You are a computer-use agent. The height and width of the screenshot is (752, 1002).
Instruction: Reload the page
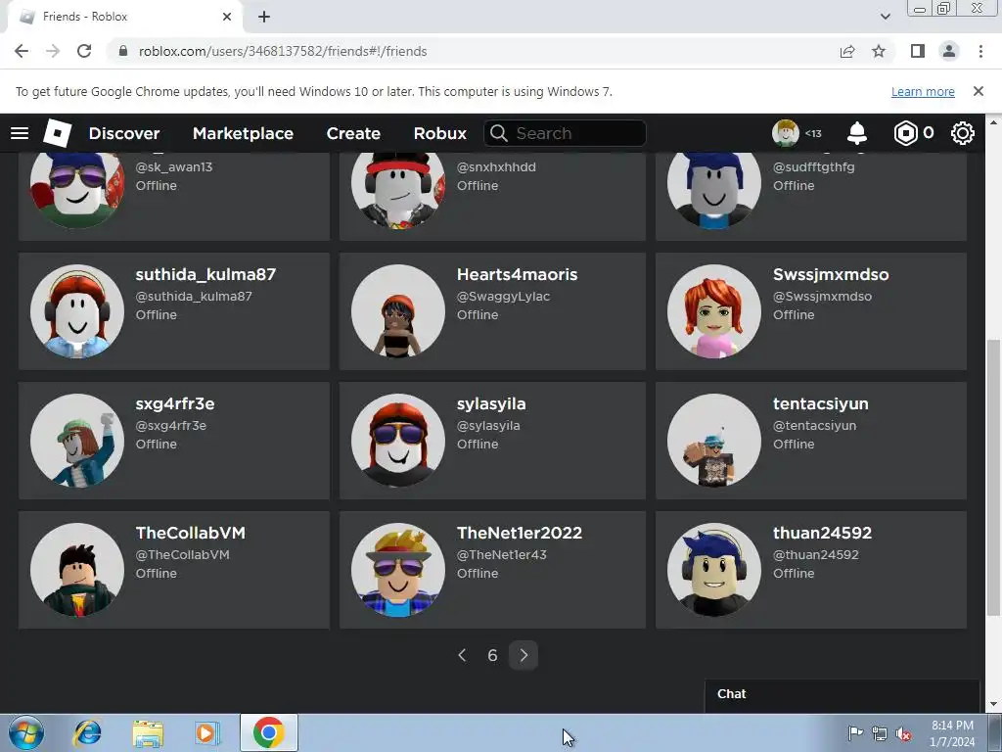84,51
